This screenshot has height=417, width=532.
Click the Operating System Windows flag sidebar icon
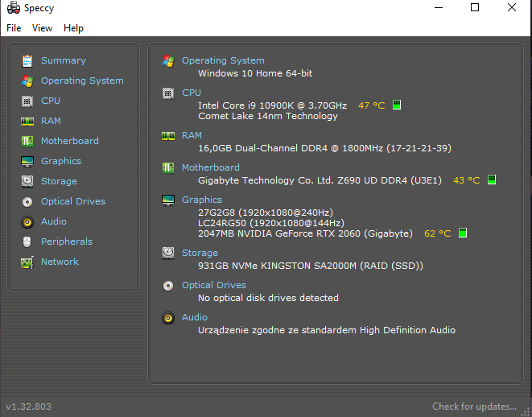point(27,81)
